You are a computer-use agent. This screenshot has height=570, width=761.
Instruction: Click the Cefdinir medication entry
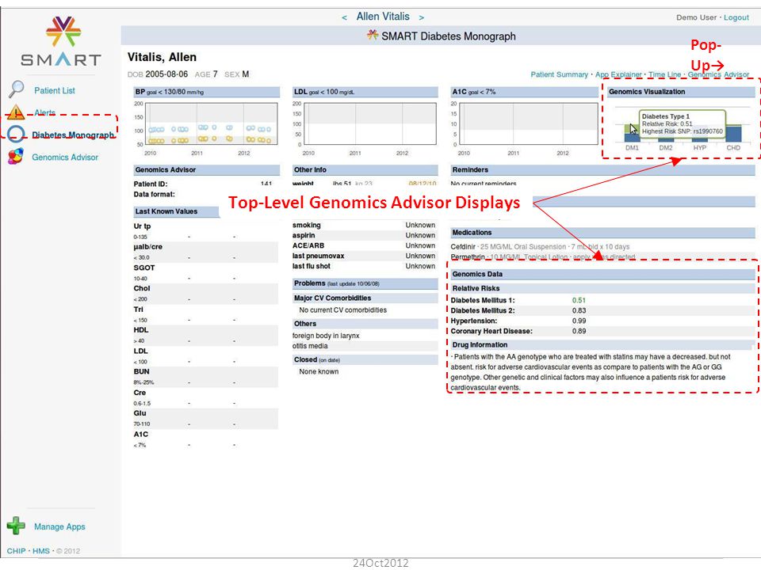[x=540, y=247]
